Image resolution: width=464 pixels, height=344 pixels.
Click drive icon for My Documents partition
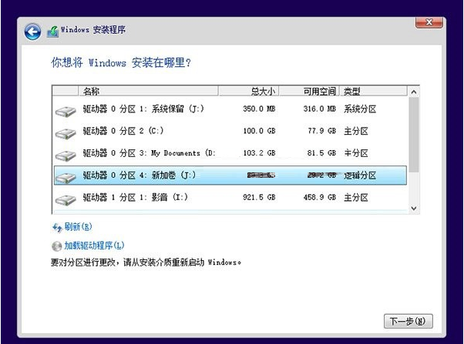point(66,155)
